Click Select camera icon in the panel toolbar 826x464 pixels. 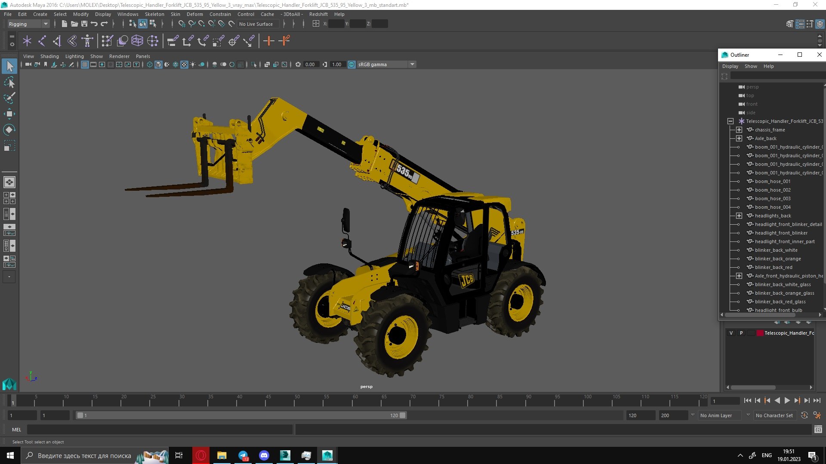[28, 64]
